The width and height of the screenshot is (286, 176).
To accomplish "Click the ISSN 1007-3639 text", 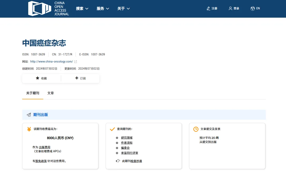I will (34, 54).
